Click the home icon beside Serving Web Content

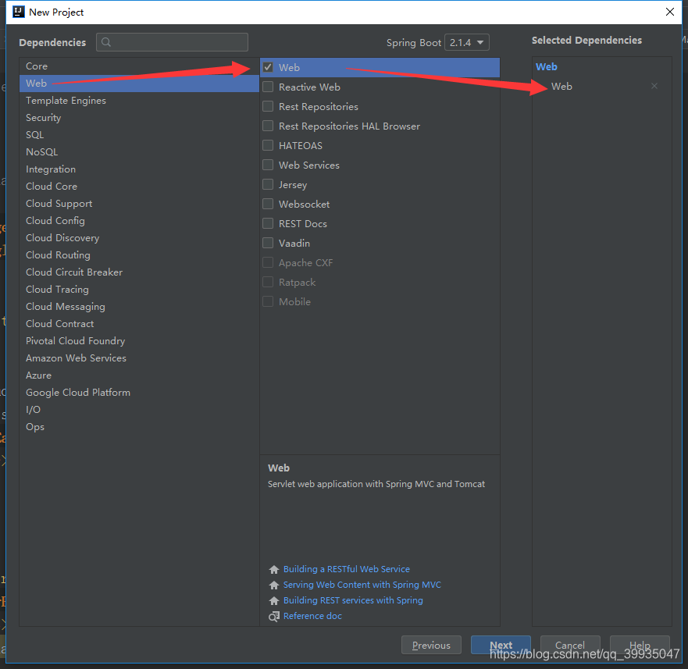[x=274, y=585]
